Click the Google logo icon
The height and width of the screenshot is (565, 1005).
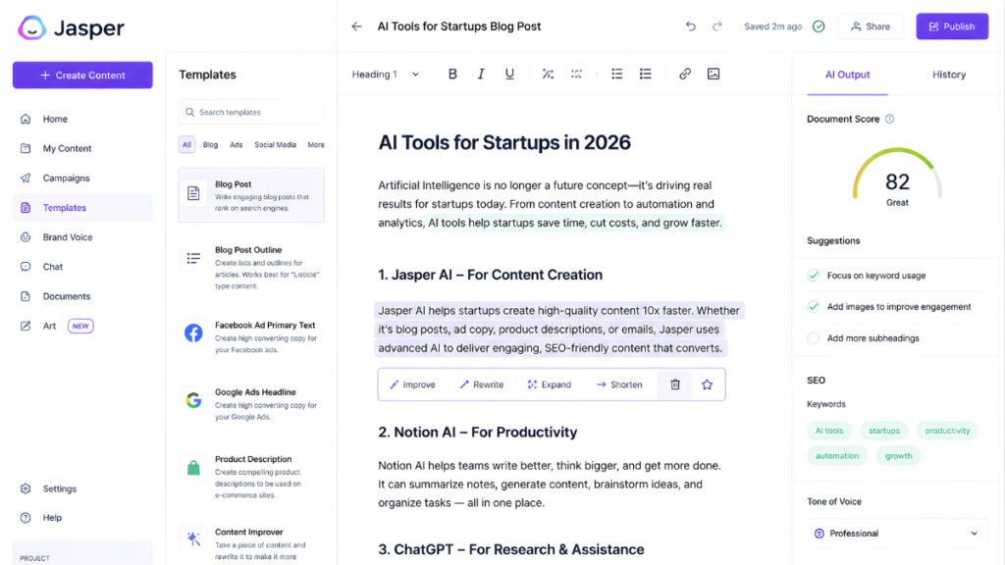193,400
